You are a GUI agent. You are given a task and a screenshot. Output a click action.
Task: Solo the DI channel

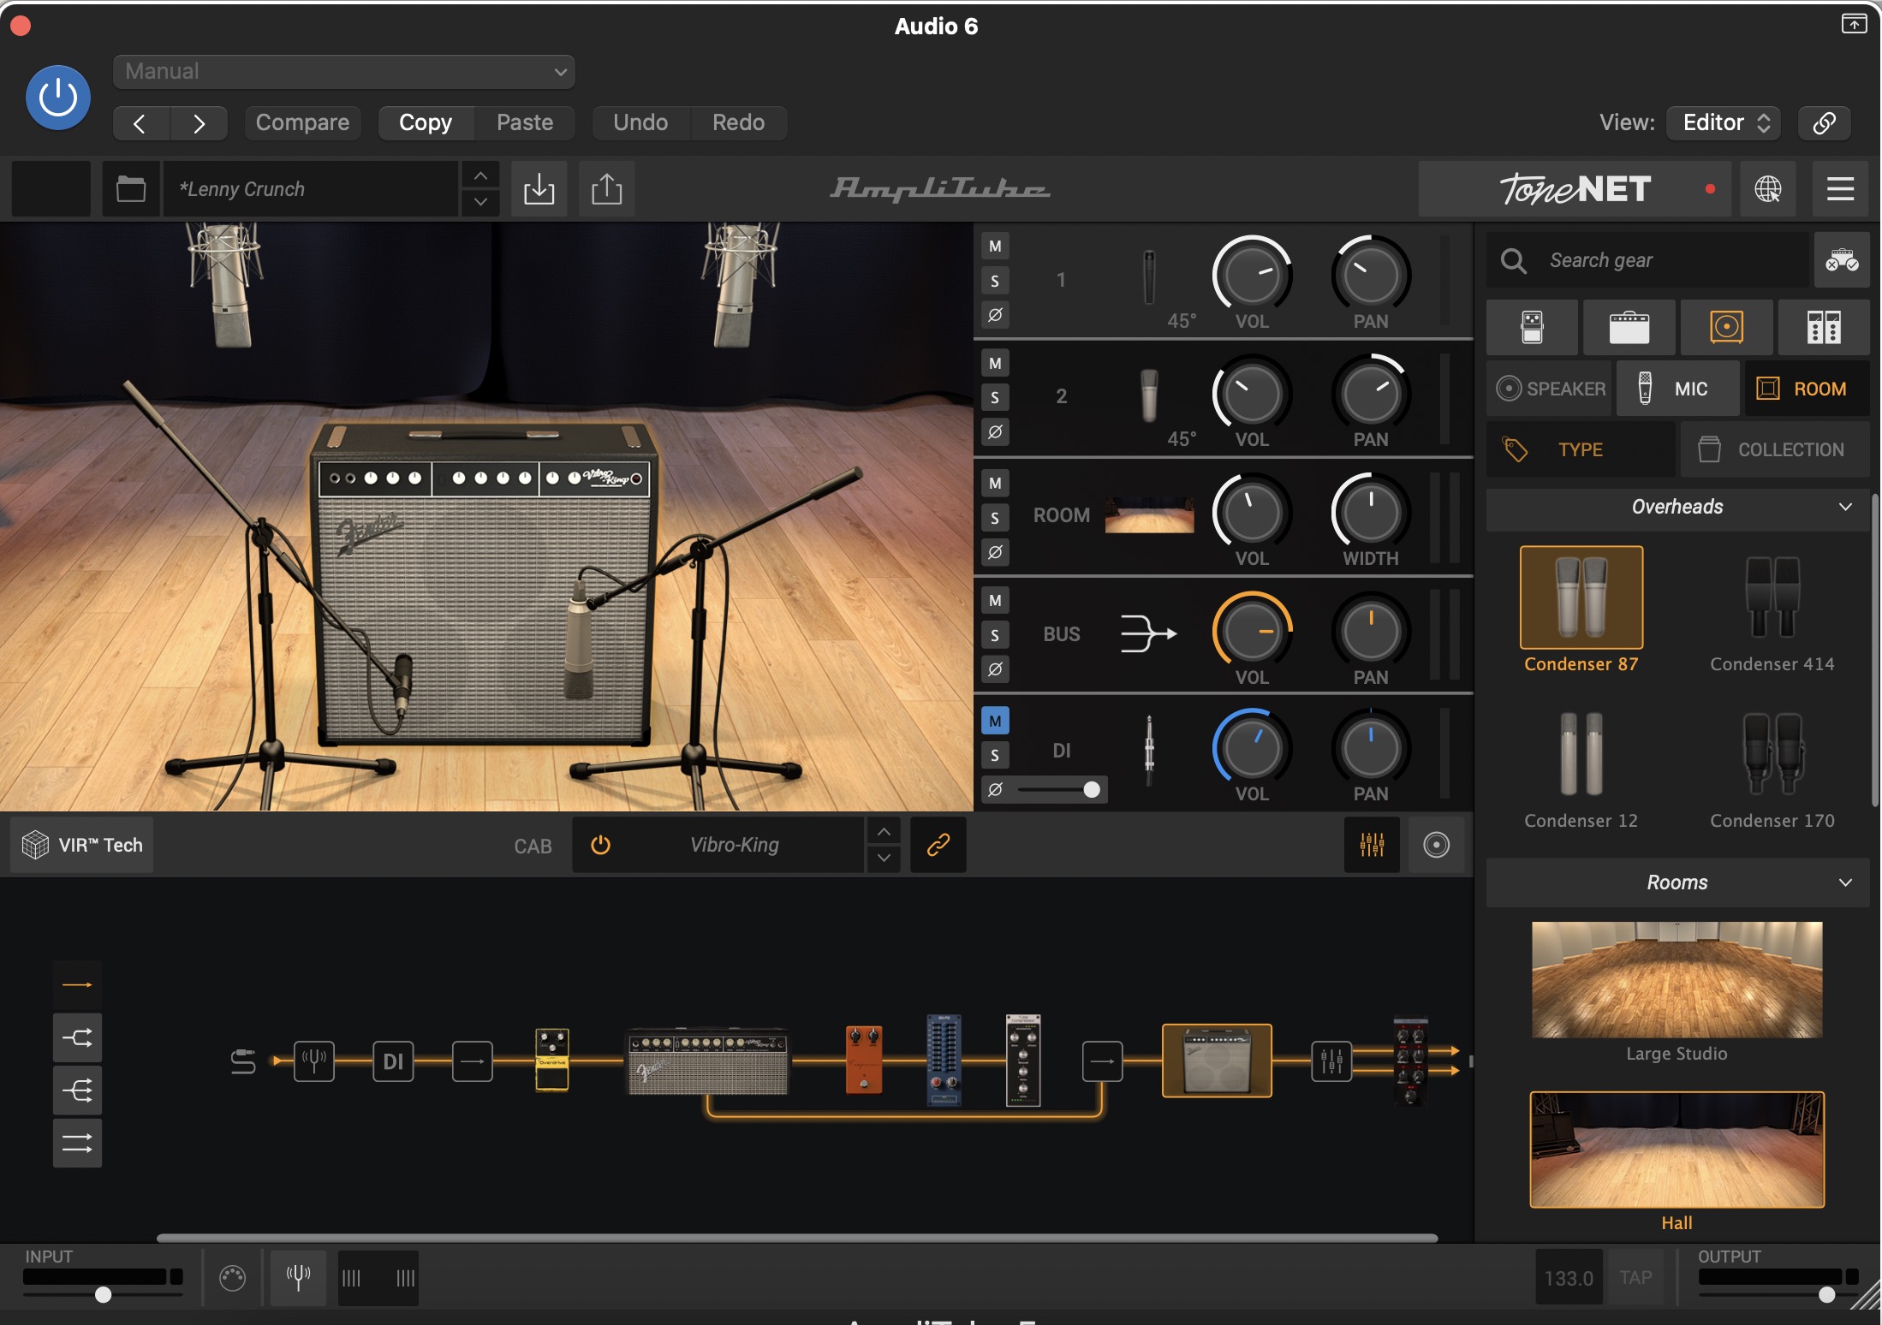click(995, 755)
